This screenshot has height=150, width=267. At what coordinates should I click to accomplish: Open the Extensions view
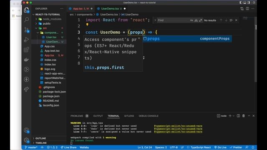(26, 50)
